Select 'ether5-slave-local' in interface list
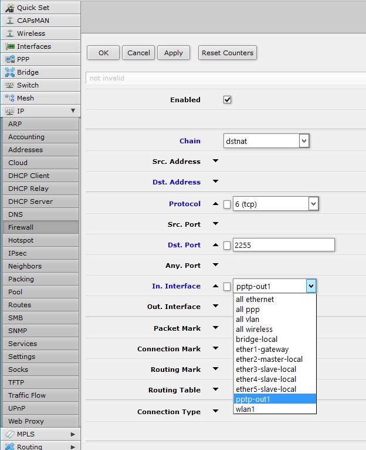 pos(275,389)
